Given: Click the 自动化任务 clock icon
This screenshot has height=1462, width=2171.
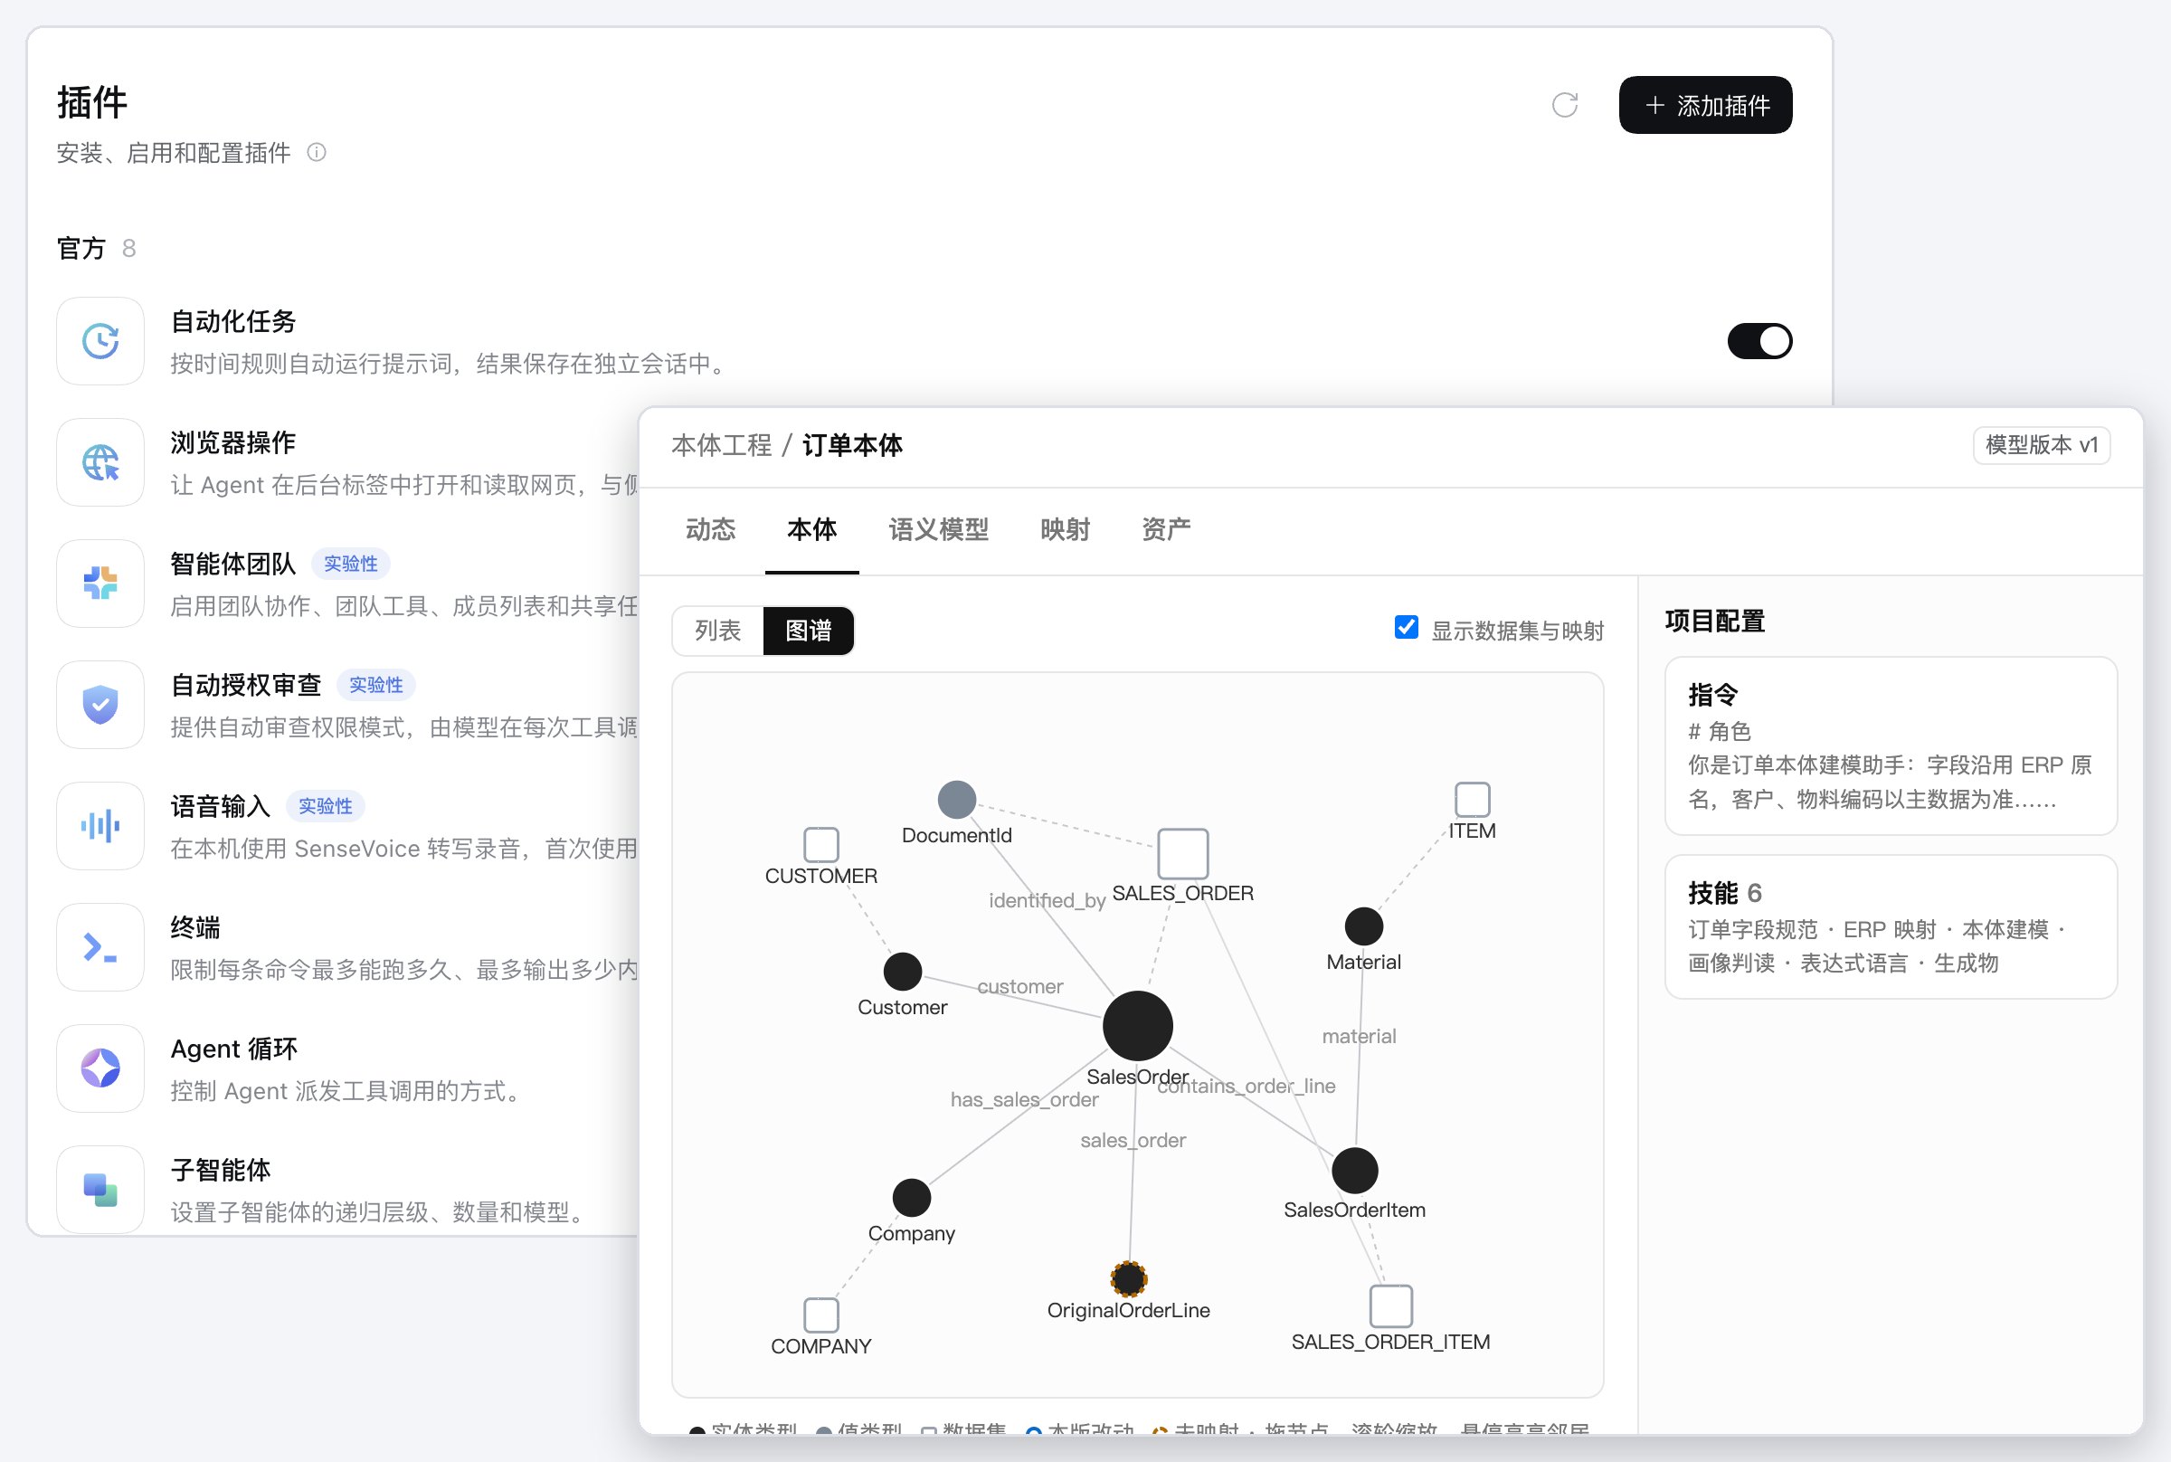Looking at the screenshot, I should (x=100, y=340).
